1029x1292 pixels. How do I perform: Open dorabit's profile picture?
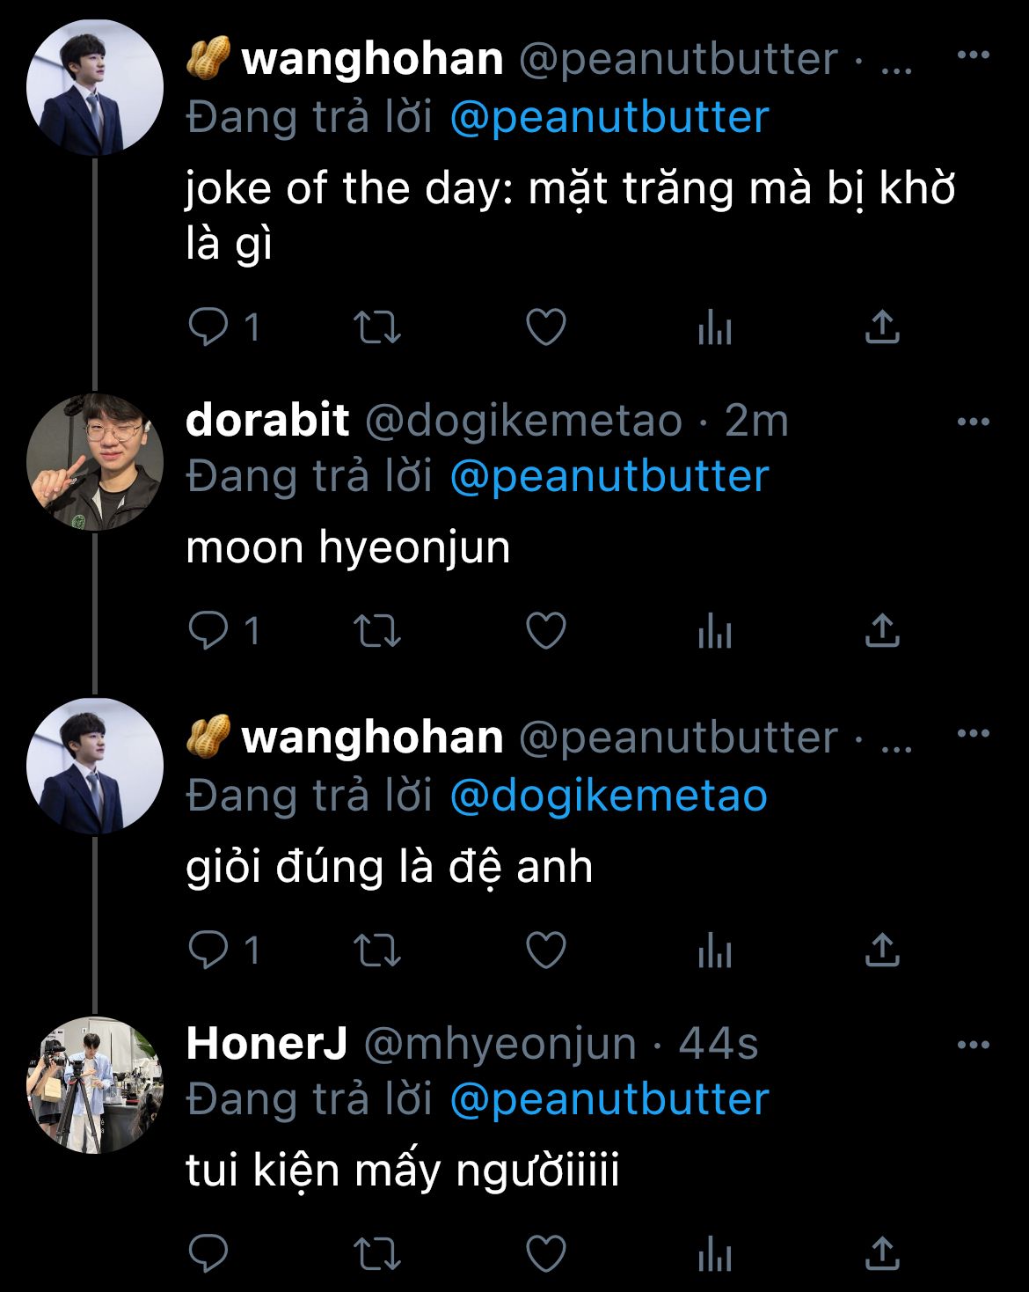click(x=95, y=462)
